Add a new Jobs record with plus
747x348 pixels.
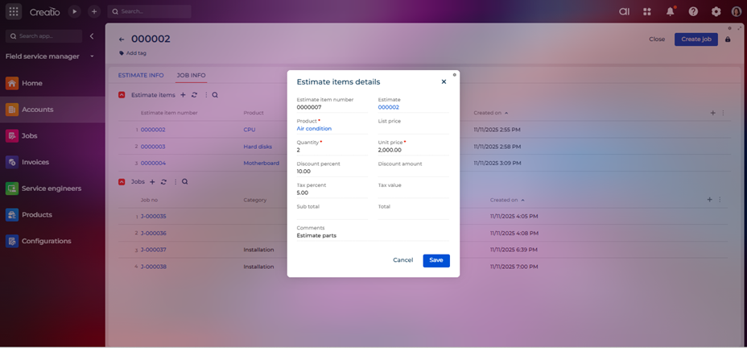point(152,182)
